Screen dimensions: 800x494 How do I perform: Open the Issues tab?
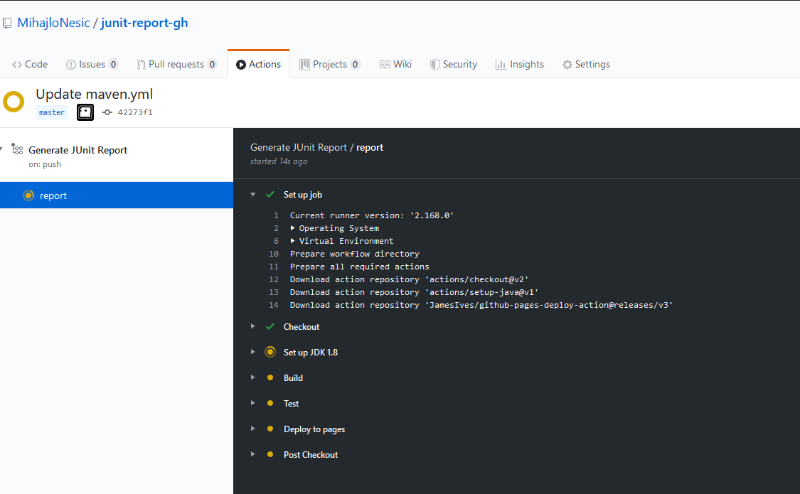coord(92,64)
